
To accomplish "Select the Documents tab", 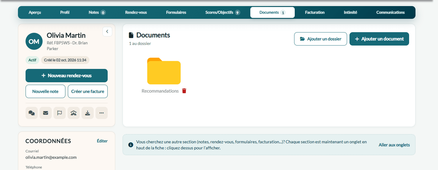I will [x=273, y=12].
